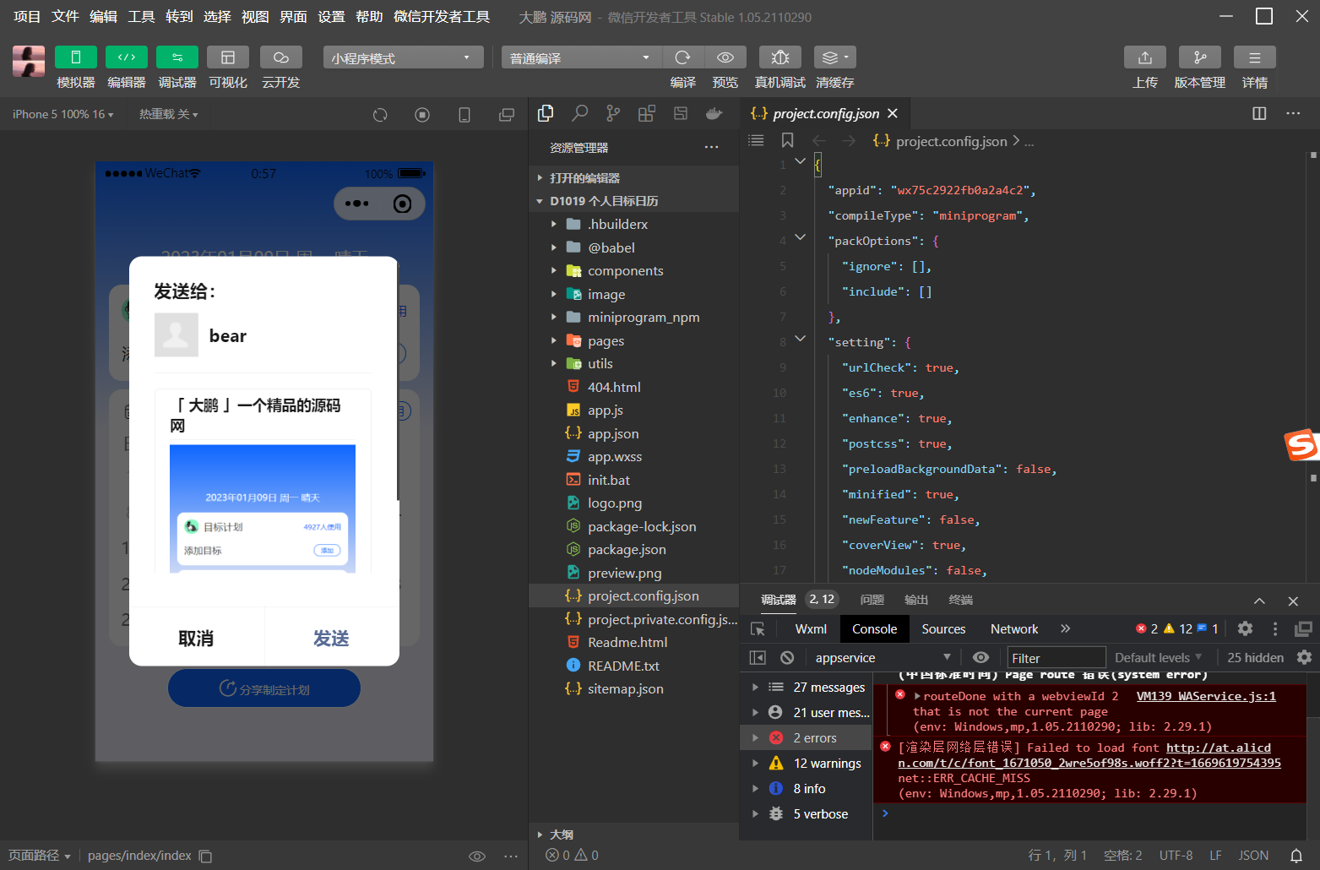Click the real-device debug bug icon
The image size is (1320, 870).
tap(780, 57)
